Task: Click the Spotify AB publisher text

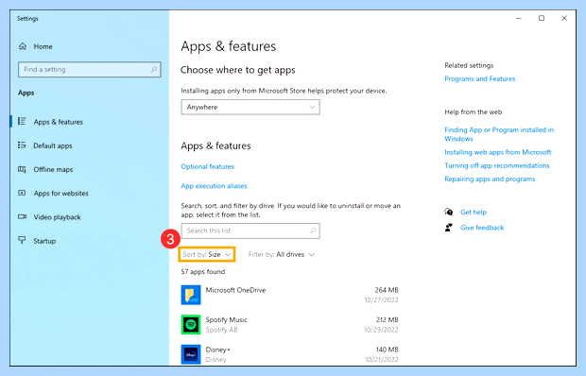Action: 221,330
